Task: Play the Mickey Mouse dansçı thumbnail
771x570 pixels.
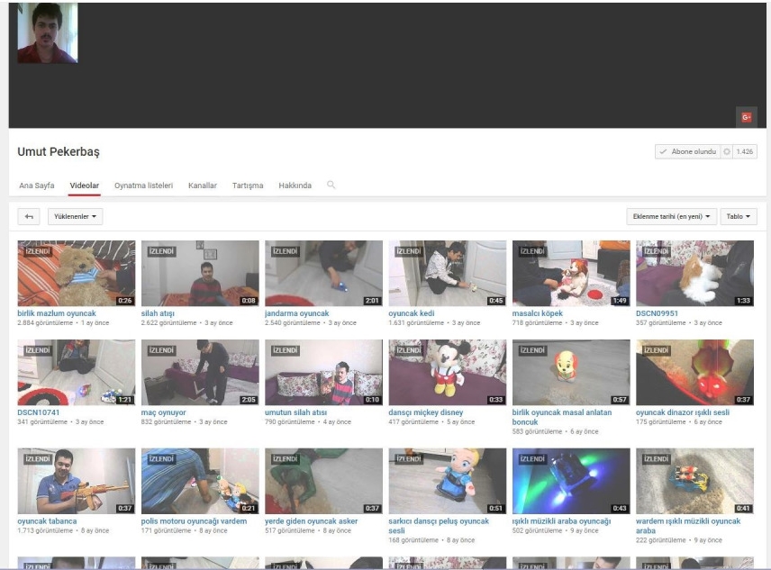Action: click(x=448, y=373)
